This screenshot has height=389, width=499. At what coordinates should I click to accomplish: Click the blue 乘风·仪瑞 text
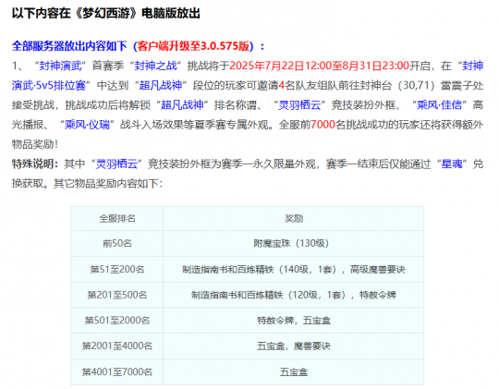87,125
